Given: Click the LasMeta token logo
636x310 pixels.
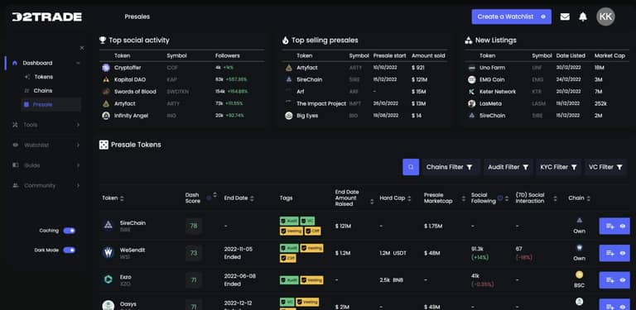Looking at the screenshot, I should coord(471,103).
